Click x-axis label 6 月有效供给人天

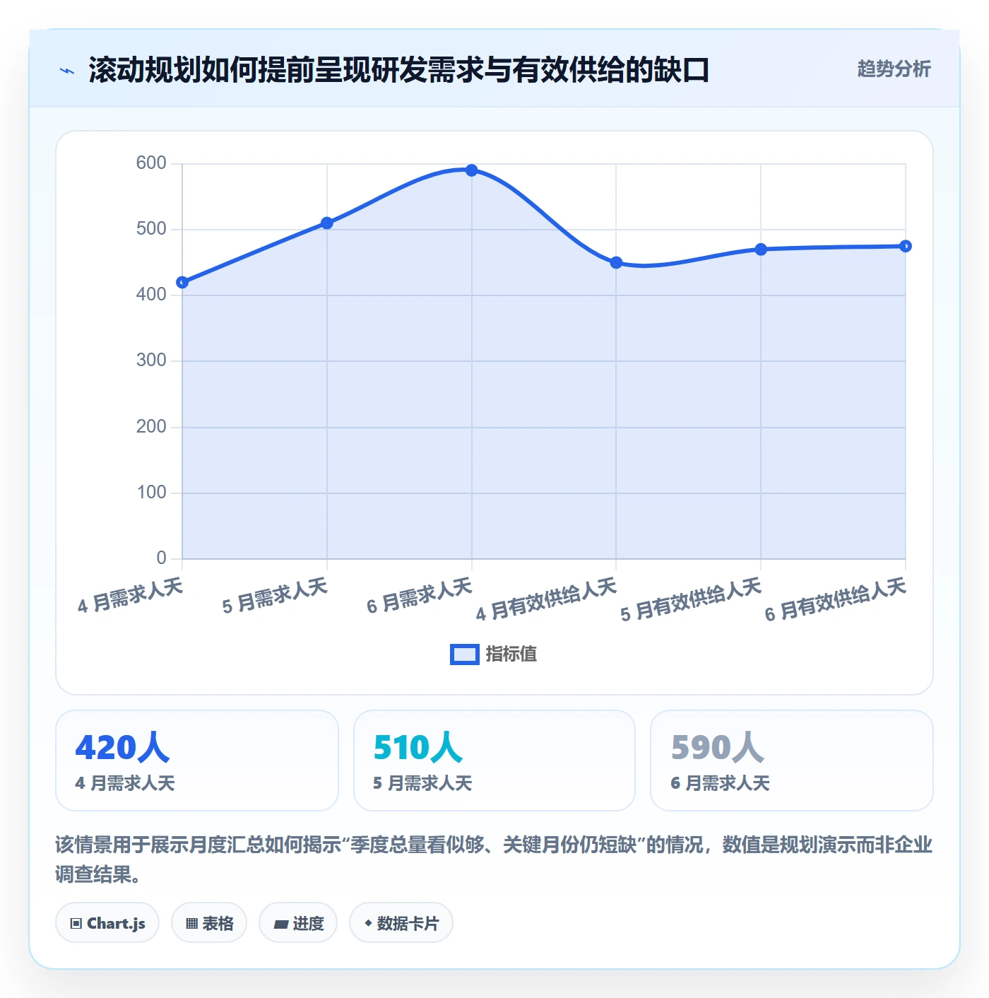(836, 599)
